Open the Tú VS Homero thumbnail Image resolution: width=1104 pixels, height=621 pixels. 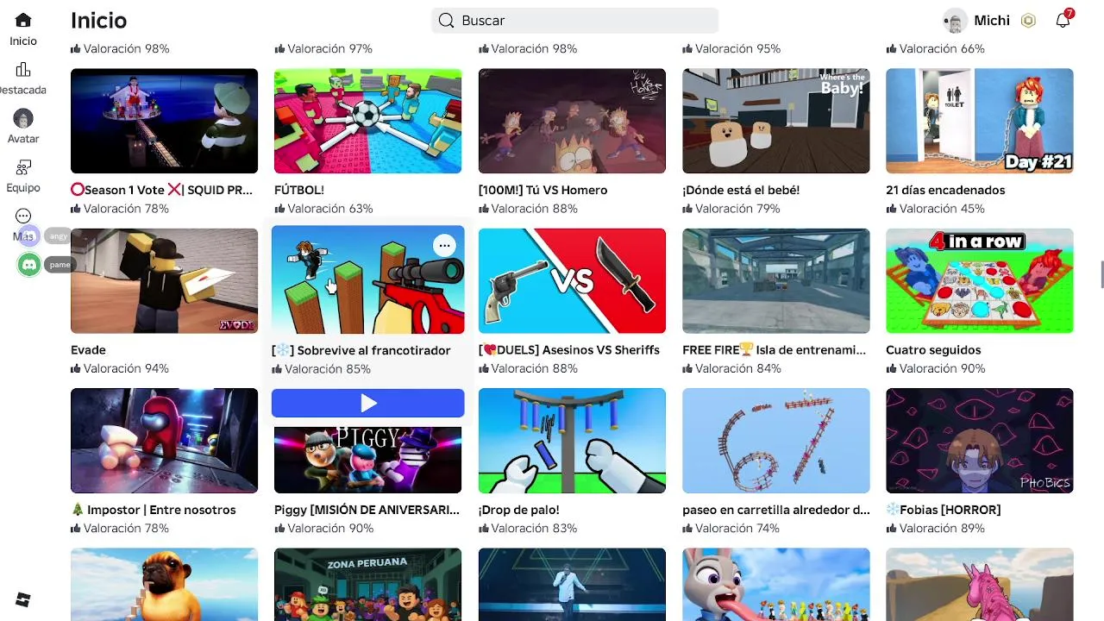(572, 121)
